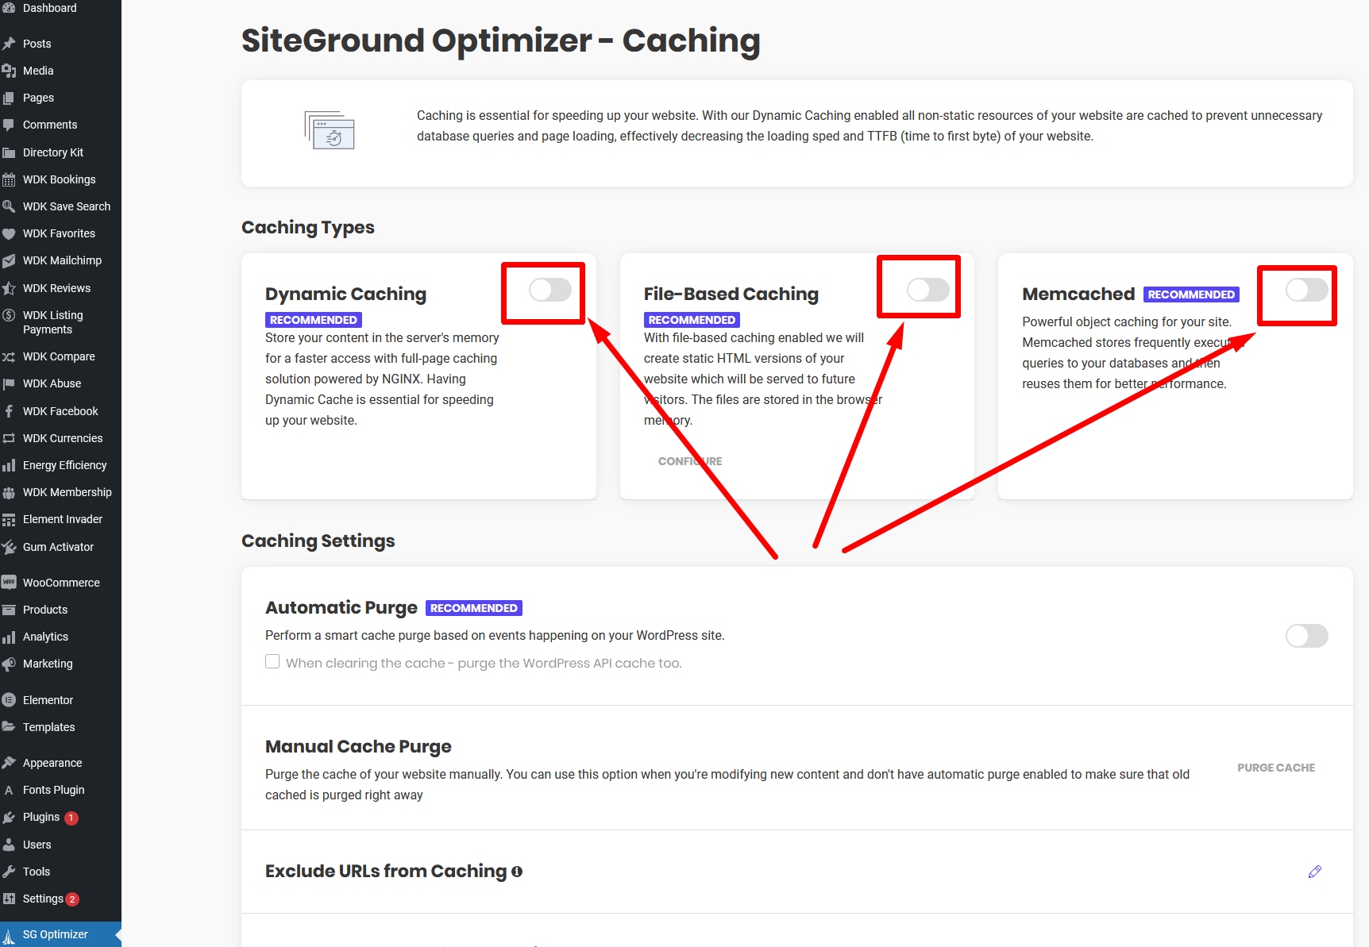Click the Energy Efficiency bar icon

pyautogui.click(x=9, y=465)
